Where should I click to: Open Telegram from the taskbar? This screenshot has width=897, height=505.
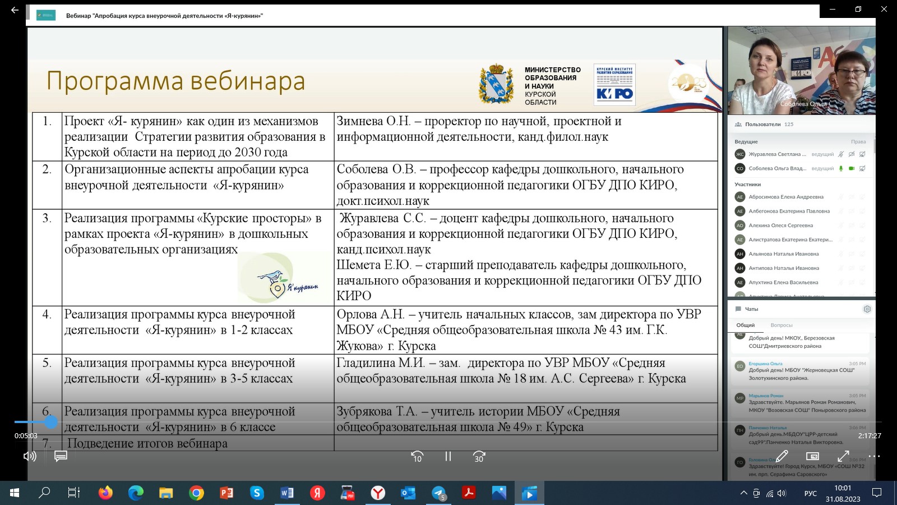[x=438, y=493]
